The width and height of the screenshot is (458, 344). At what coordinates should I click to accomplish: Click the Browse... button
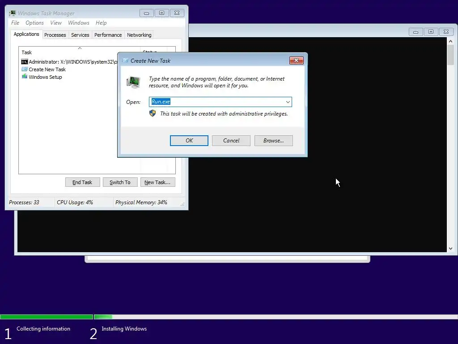(x=273, y=140)
